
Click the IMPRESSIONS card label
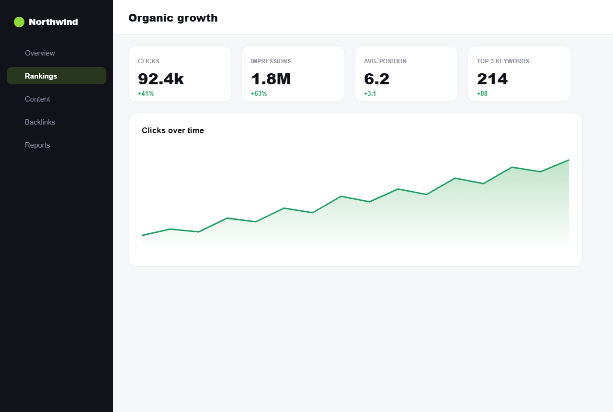(x=271, y=61)
